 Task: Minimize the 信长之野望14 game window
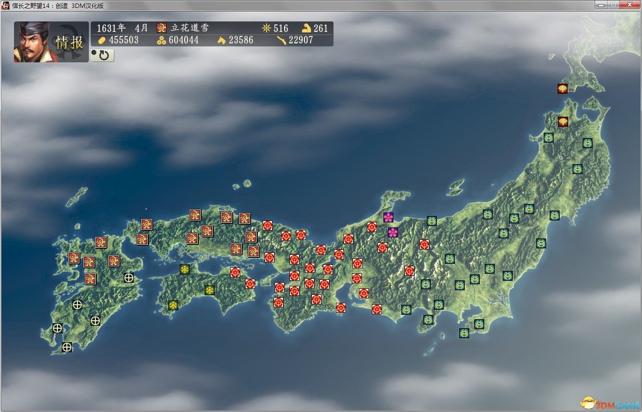click(x=602, y=4)
